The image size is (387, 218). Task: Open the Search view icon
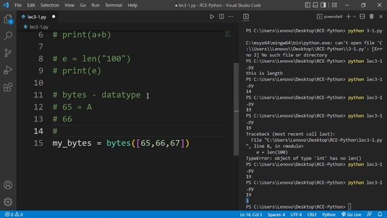pos(8,36)
